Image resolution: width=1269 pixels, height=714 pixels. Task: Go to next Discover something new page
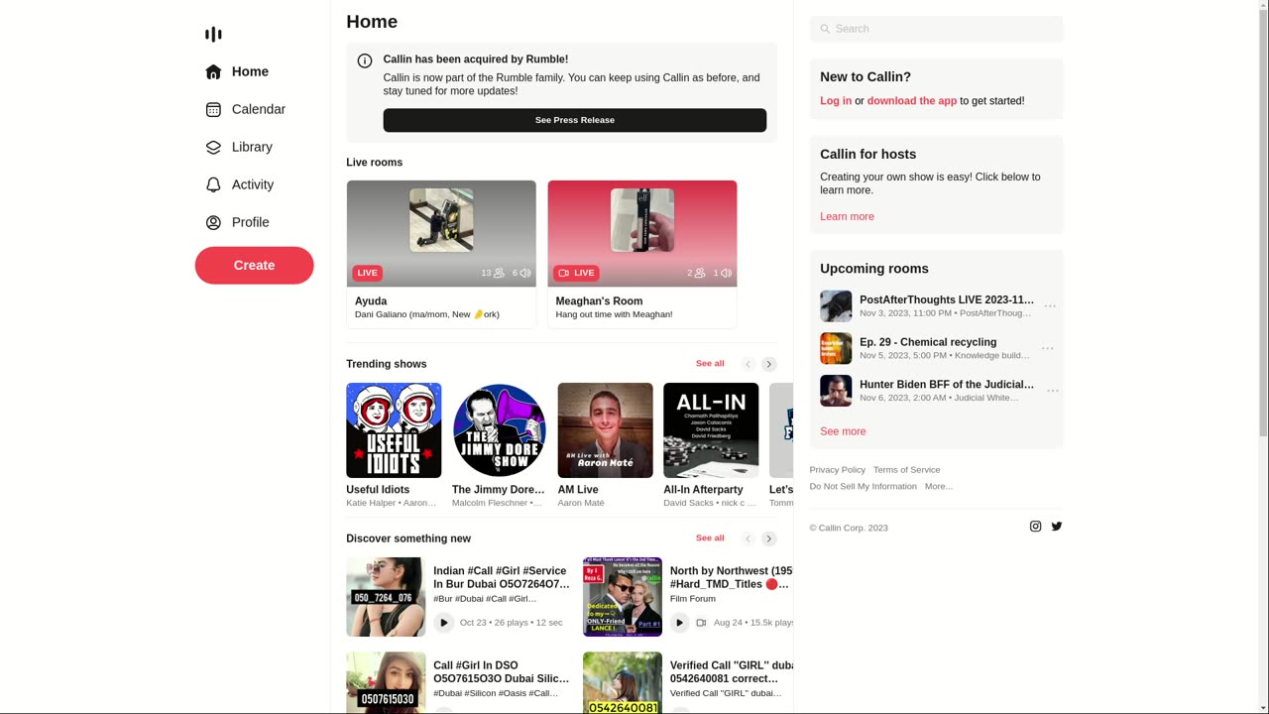[x=769, y=538]
